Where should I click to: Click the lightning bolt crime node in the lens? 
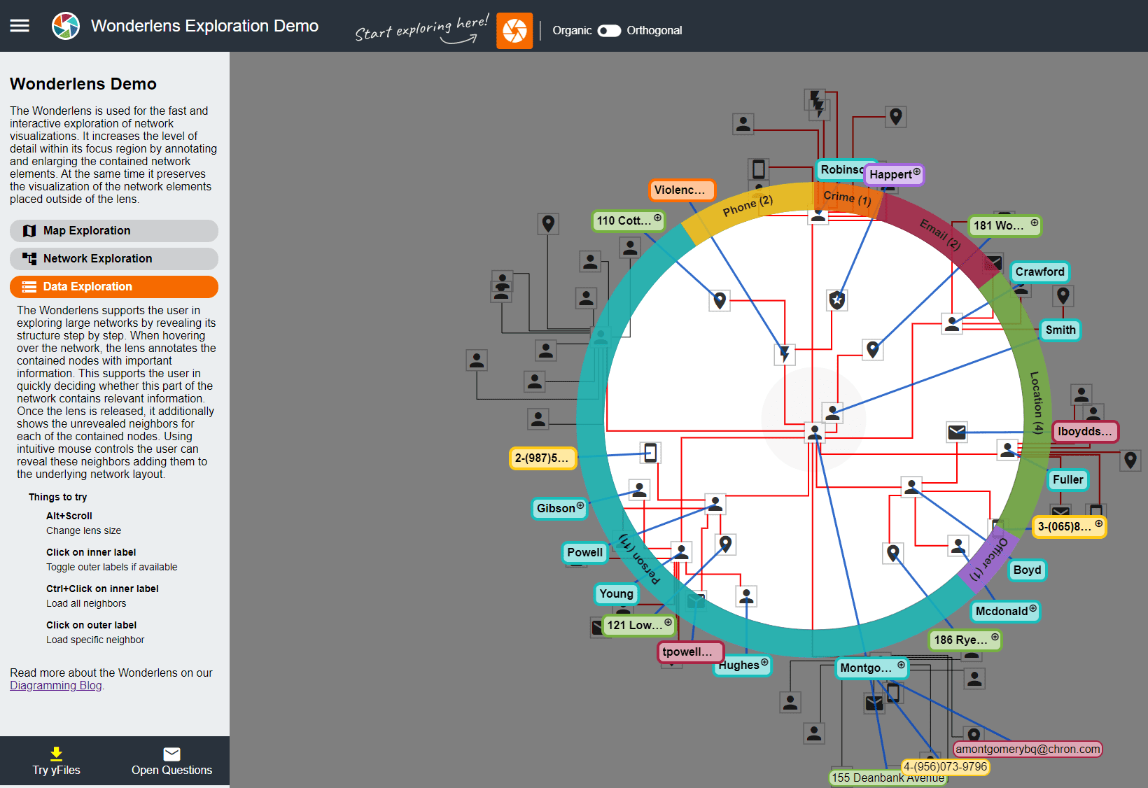point(785,355)
